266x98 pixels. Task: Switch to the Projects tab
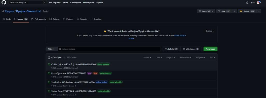coord(68,19)
